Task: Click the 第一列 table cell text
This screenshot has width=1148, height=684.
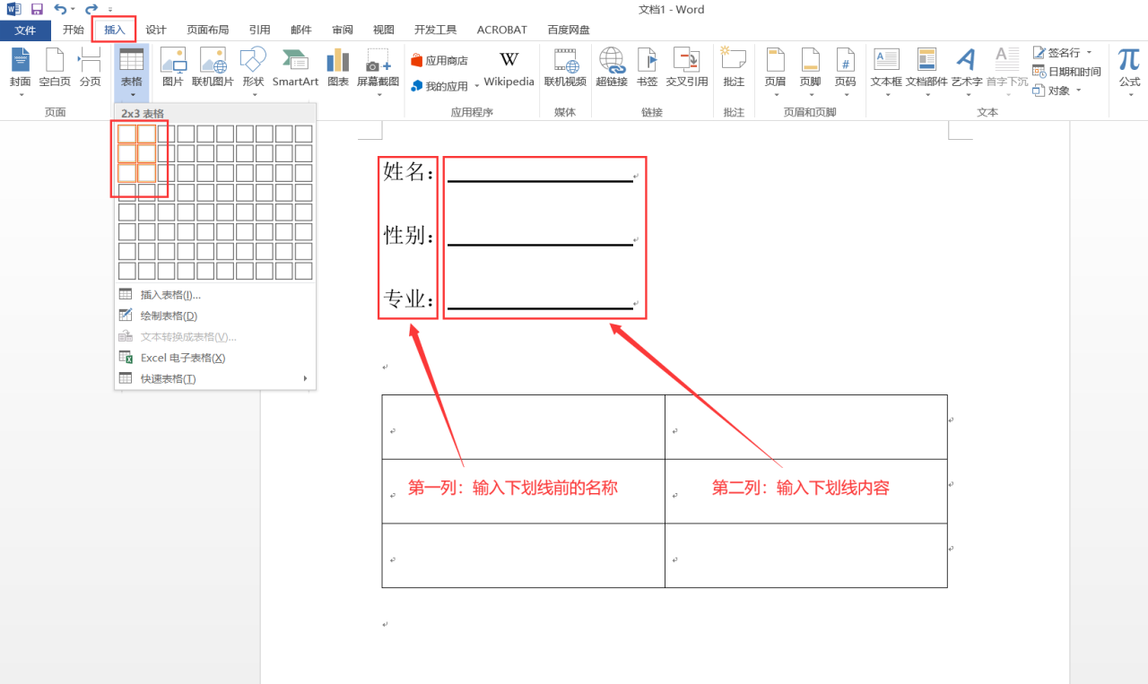Action: (513, 488)
